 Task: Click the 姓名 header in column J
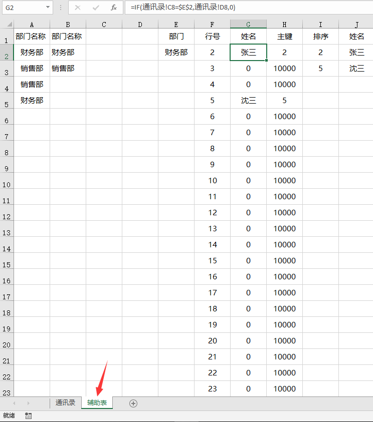pyautogui.click(x=356, y=37)
